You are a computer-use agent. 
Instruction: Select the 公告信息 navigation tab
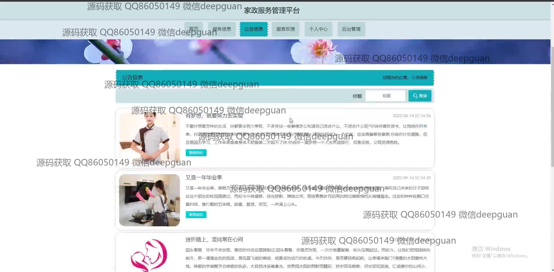pyautogui.click(x=254, y=29)
